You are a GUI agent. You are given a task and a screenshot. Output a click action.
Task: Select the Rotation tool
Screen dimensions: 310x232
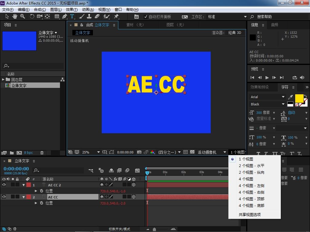32,17
